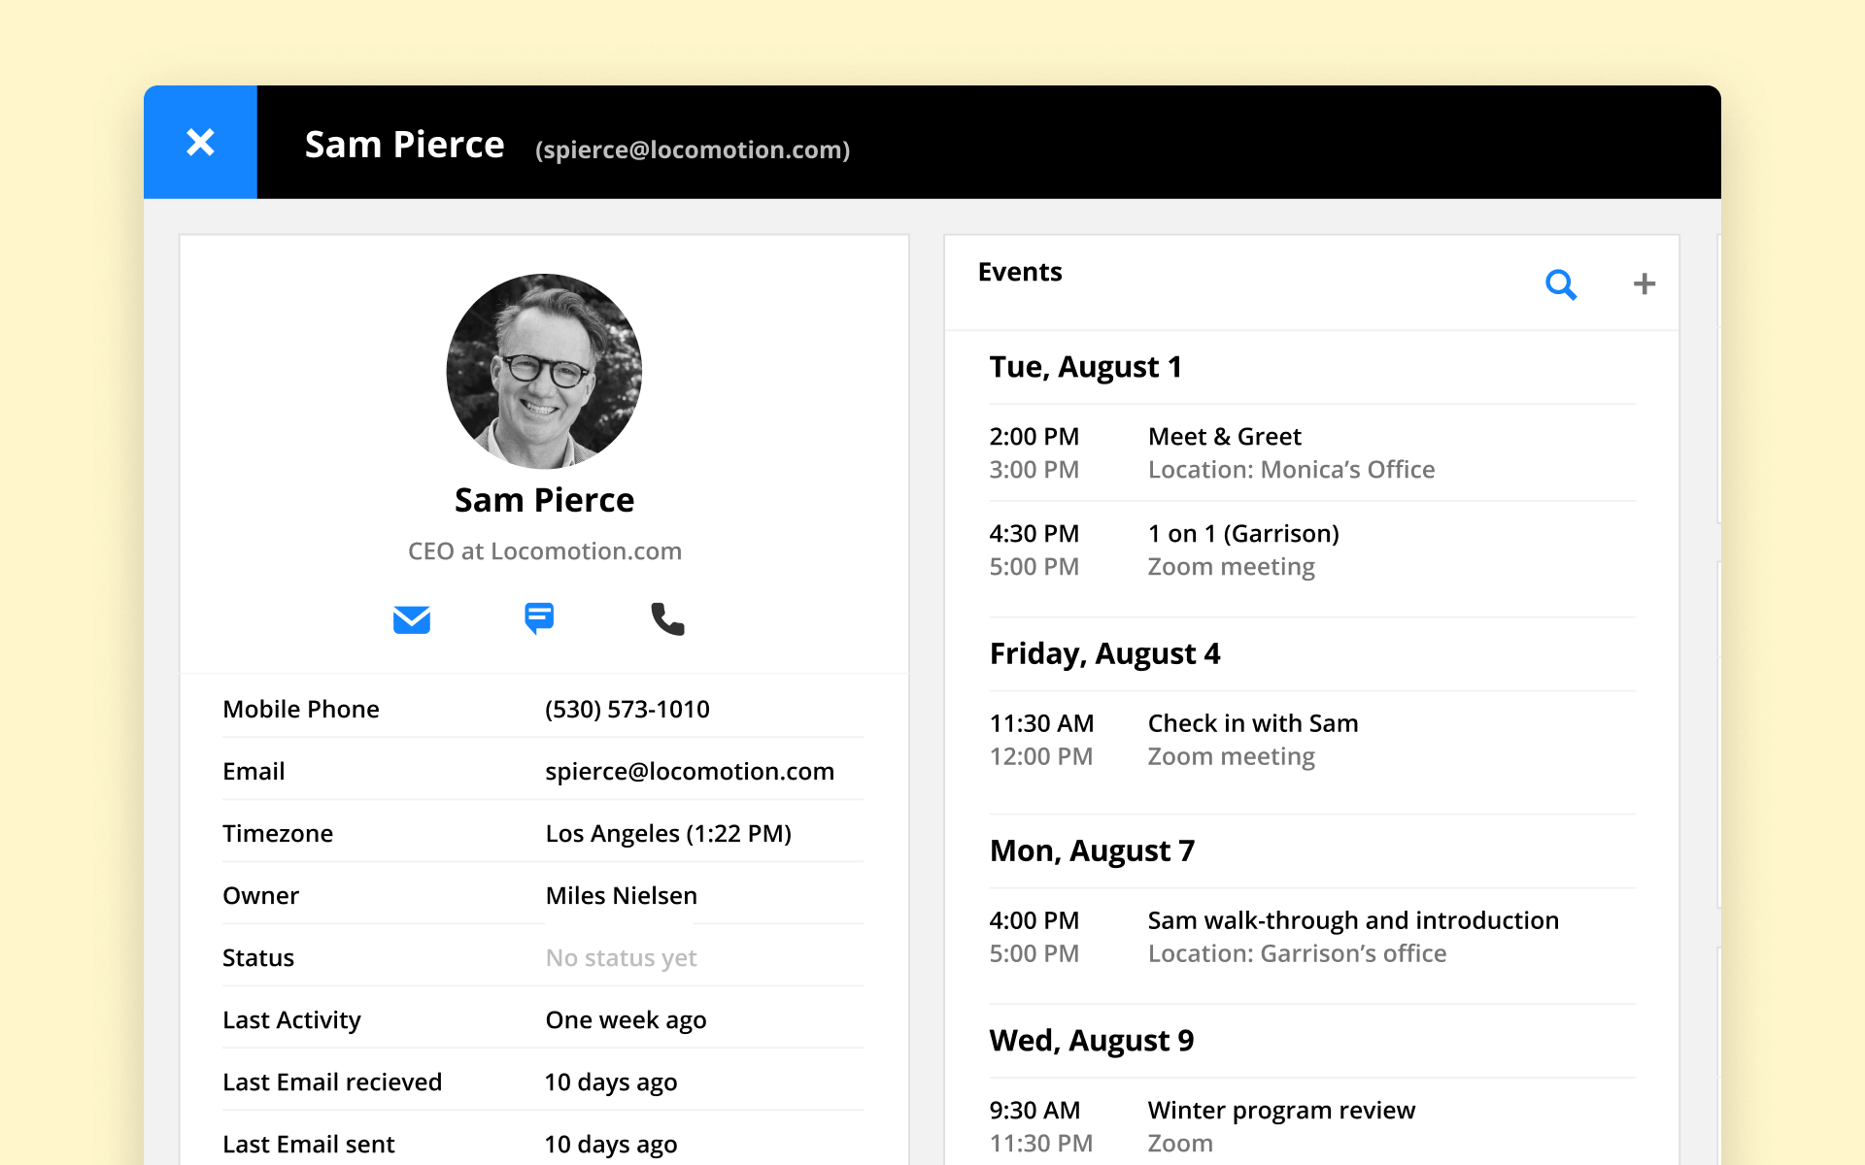Add new event with plus icon
This screenshot has height=1165, width=1865.
1644,284
